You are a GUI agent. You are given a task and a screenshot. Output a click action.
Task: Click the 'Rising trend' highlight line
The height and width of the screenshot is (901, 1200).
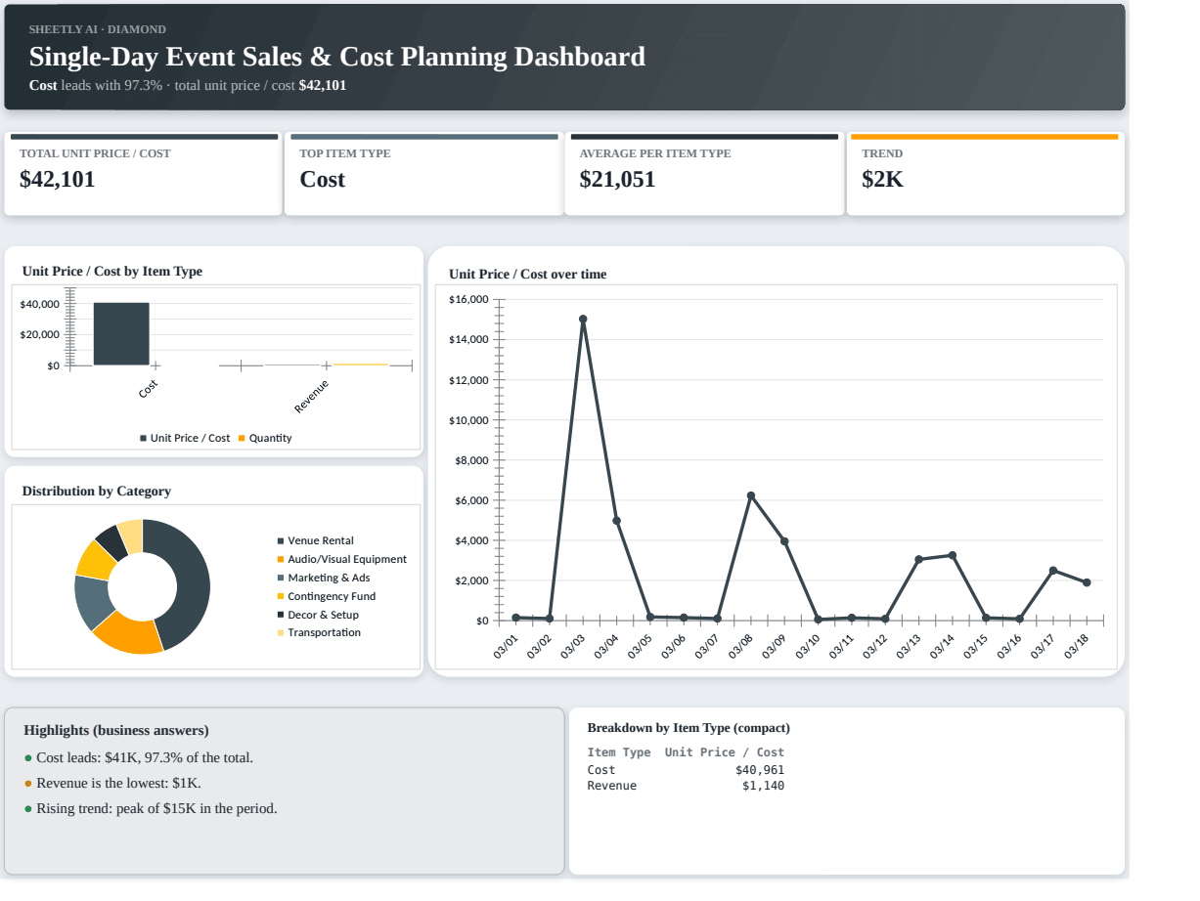[x=156, y=808]
